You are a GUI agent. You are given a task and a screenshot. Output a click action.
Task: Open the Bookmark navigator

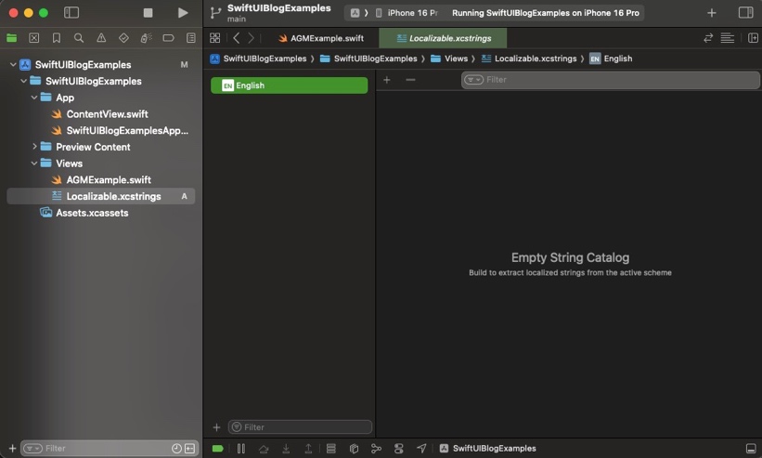[57, 38]
